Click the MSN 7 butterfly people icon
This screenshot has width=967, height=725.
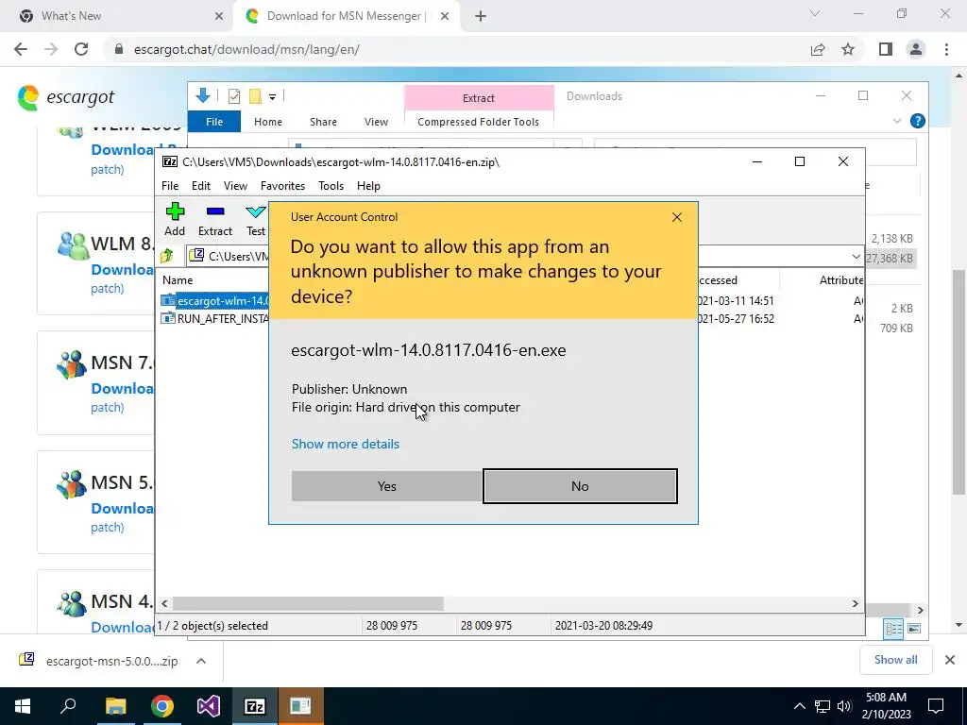pos(72,363)
